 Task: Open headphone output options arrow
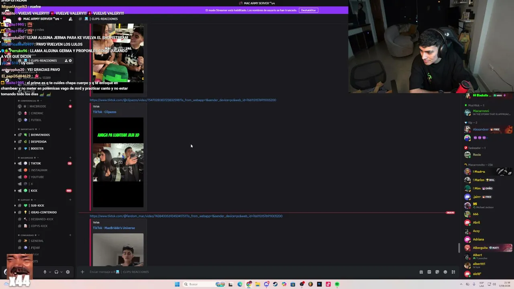click(x=61, y=272)
